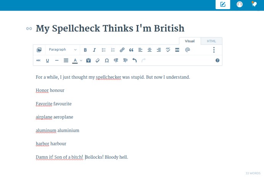Clear formatting with the eraser icon

tap(98, 61)
